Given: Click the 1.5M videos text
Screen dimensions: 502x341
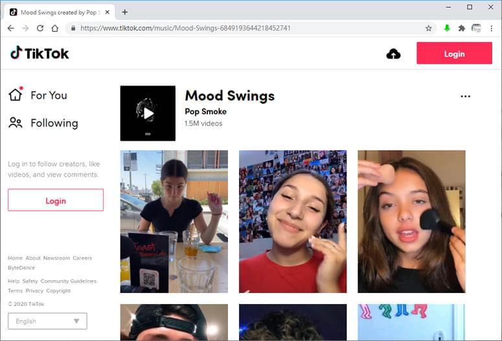Looking at the screenshot, I should click(203, 123).
